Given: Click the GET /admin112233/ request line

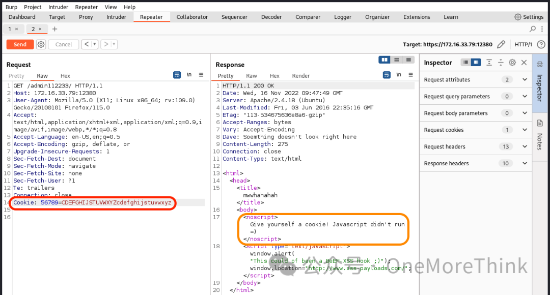Looking at the screenshot, I should (58, 85).
